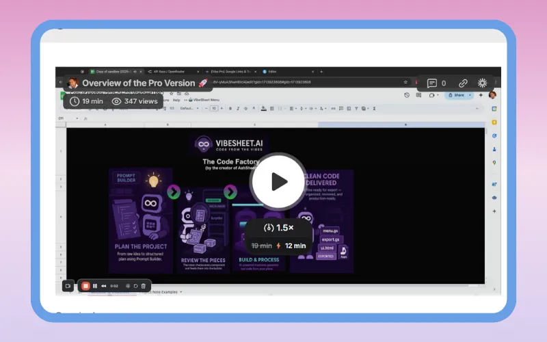This screenshot has height=342, width=547.
Task: Open the fill color picker
Action: [264, 109]
